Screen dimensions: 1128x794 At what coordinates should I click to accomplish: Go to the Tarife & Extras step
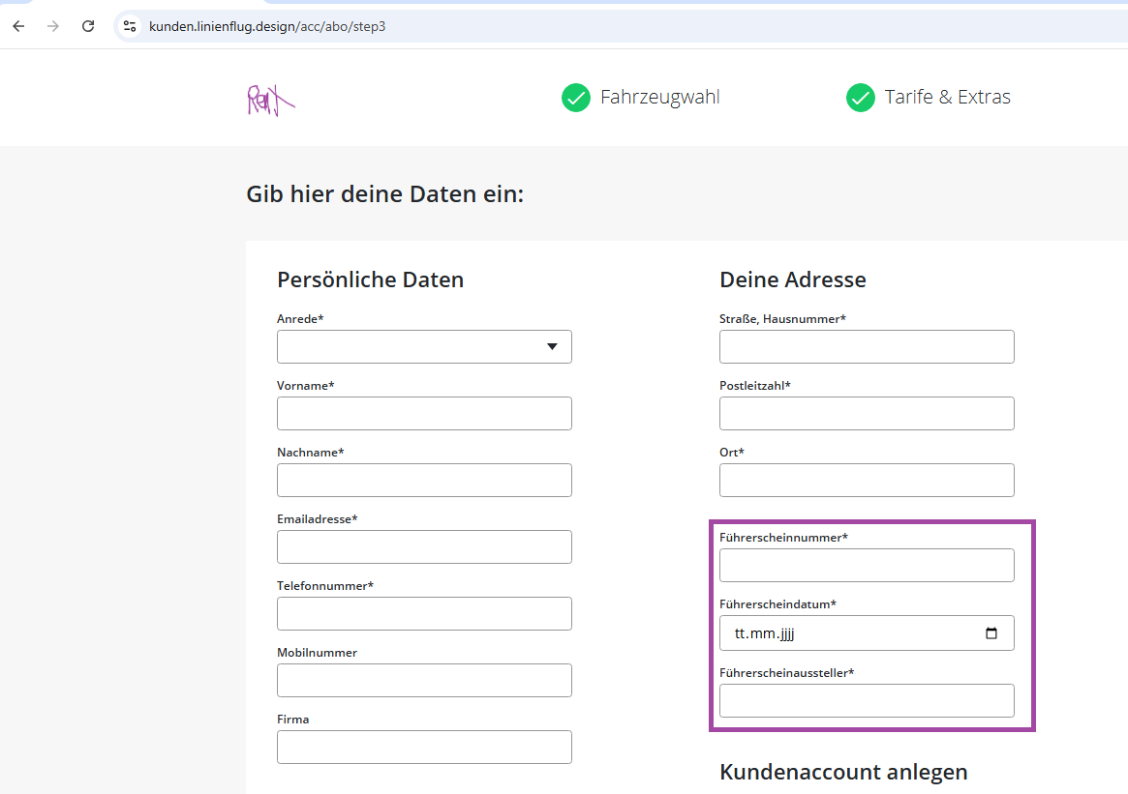click(947, 98)
